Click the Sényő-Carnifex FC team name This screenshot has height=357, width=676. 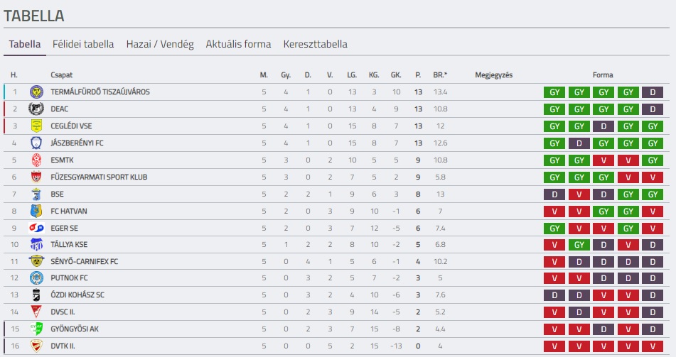coord(85,261)
